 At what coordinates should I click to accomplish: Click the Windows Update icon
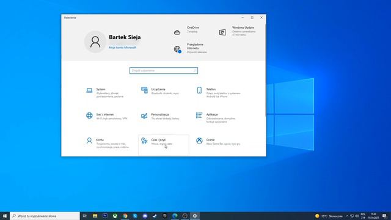222,32
